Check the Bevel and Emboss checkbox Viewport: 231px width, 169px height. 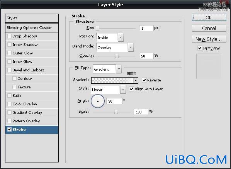point(9,70)
